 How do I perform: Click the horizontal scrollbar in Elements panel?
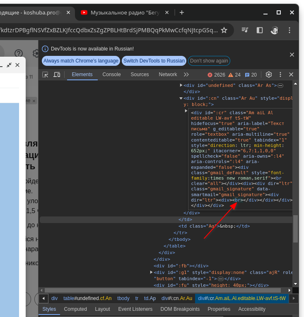coord(162,291)
